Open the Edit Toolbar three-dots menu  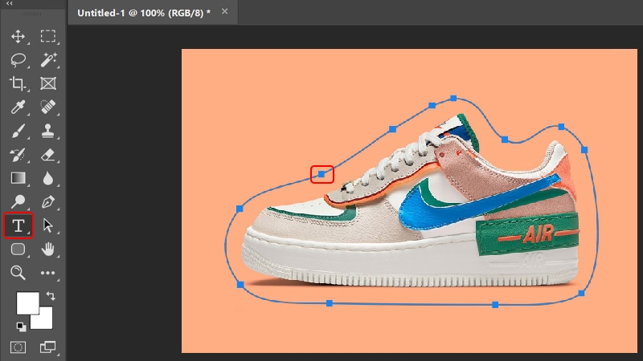(48, 273)
